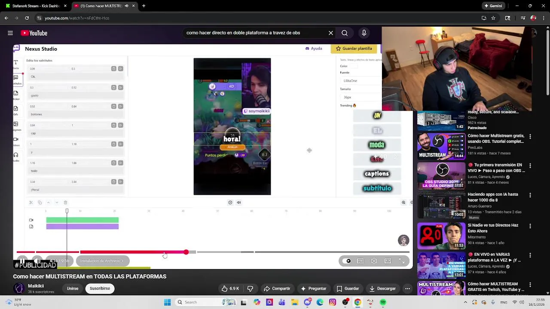Open the #PUBLICIDAD hashtag above the title

[x=35, y=265]
